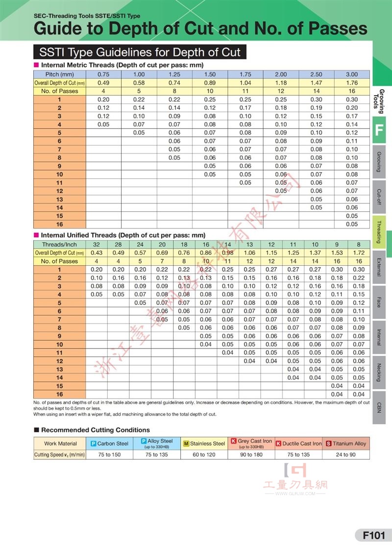Click the note about wiper flat inserts

click(x=125, y=414)
